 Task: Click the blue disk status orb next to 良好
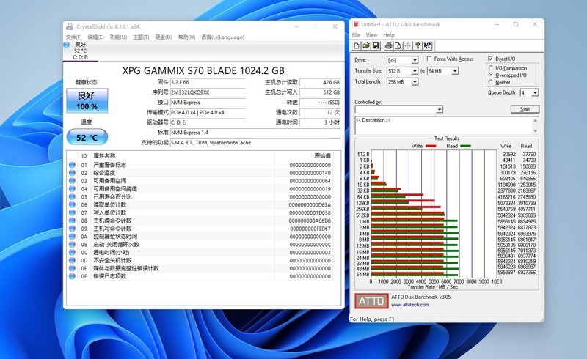[67, 45]
